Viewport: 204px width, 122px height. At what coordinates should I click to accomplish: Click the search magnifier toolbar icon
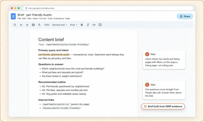(x=15, y=25)
